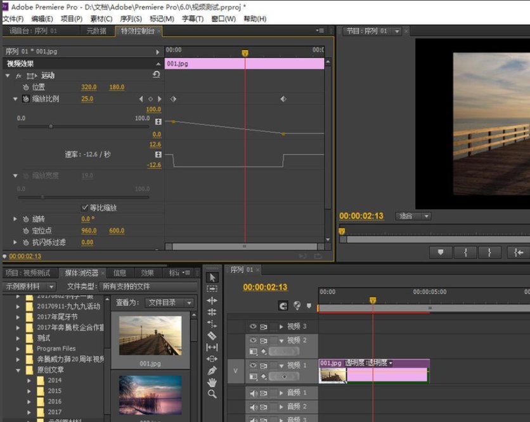Mute the 音频 1 track speaker
Image resolution: width=530 pixels, height=422 pixels.
[x=253, y=393]
